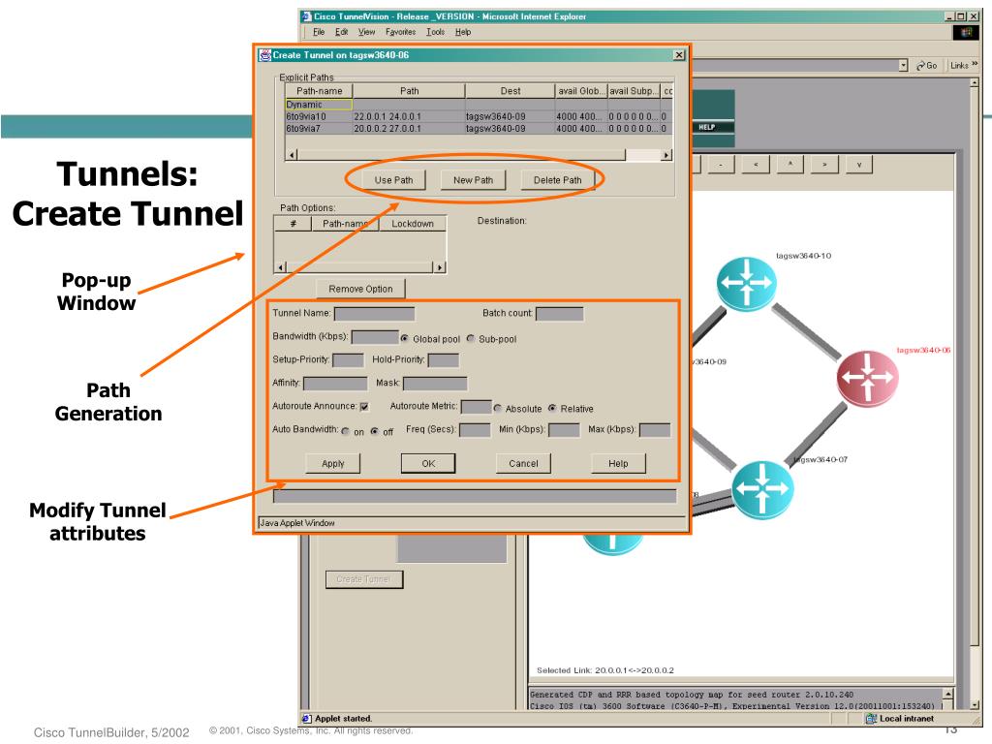Click the Help button in Create Tunnel dialog
Image resolution: width=992 pixels, height=744 pixels.
(x=618, y=464)
